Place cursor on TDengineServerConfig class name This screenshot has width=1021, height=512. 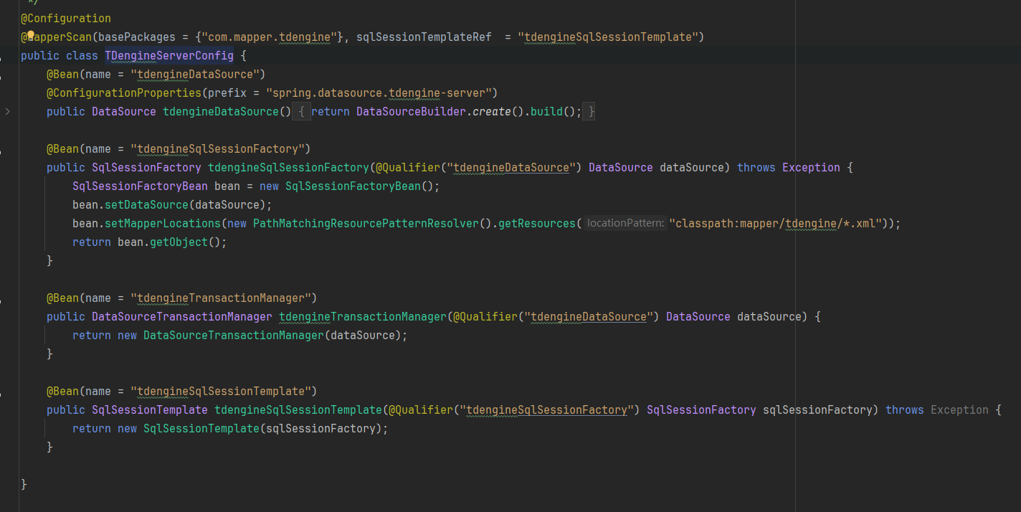click(x=168, y=55)
